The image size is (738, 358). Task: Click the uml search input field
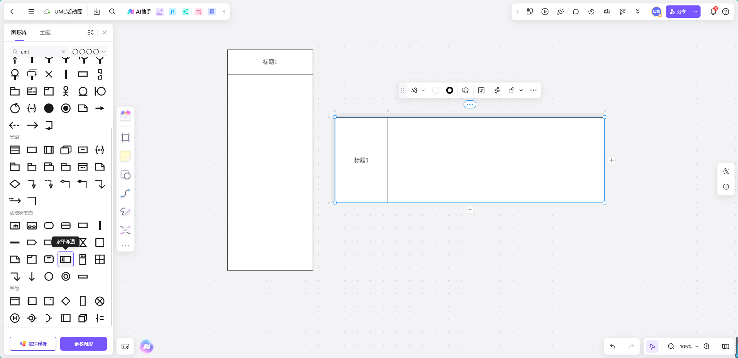39,52
